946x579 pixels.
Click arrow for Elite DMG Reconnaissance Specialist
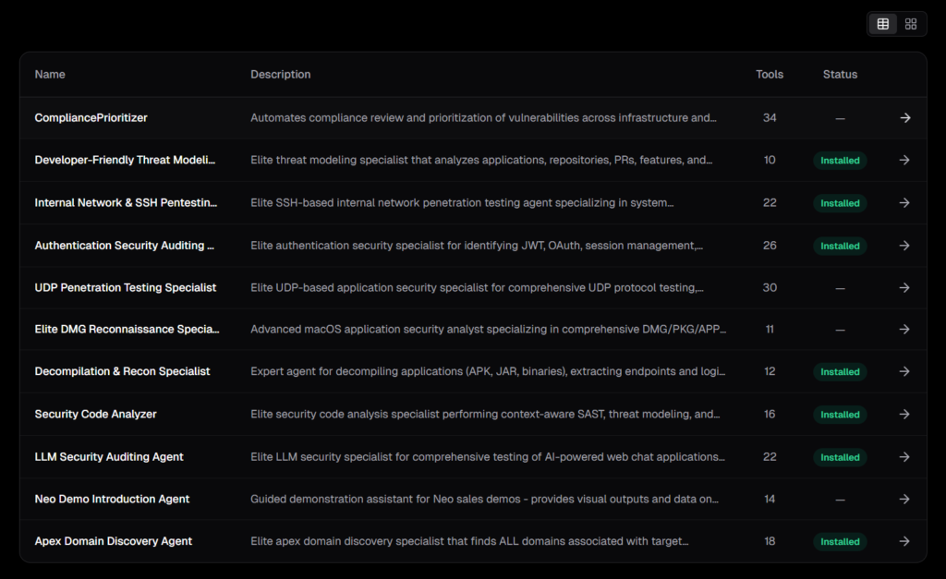(x=904, y=329)
